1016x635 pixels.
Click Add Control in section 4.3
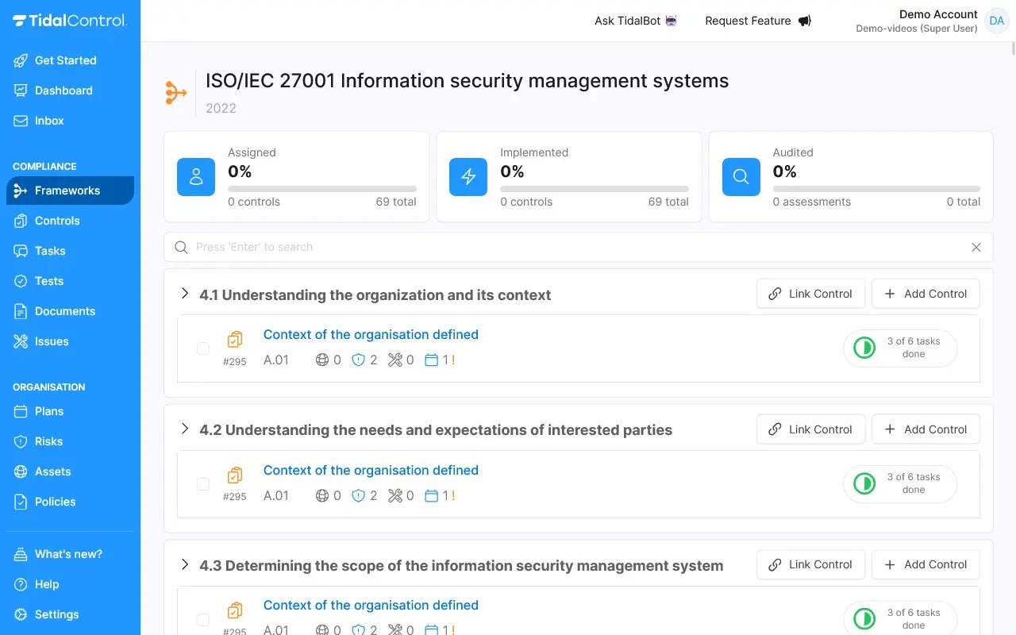[926, 564]
